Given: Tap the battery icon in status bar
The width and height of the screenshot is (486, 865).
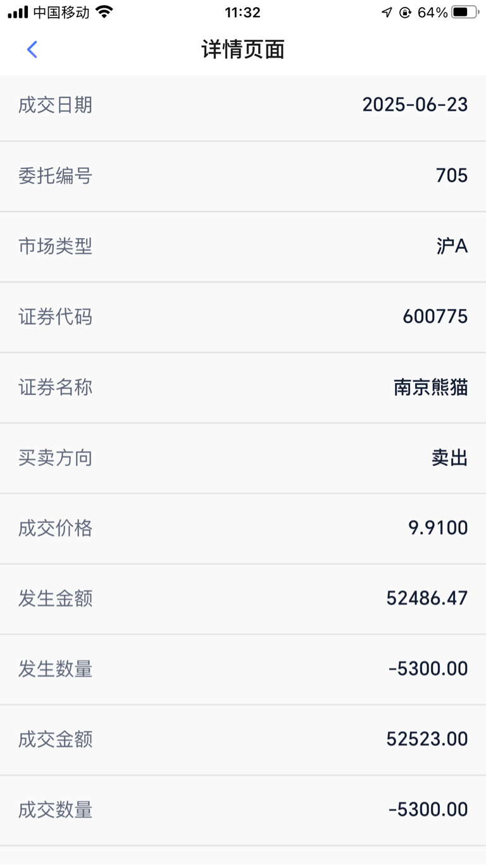Looking at the screenshot, I should (465, 12).
